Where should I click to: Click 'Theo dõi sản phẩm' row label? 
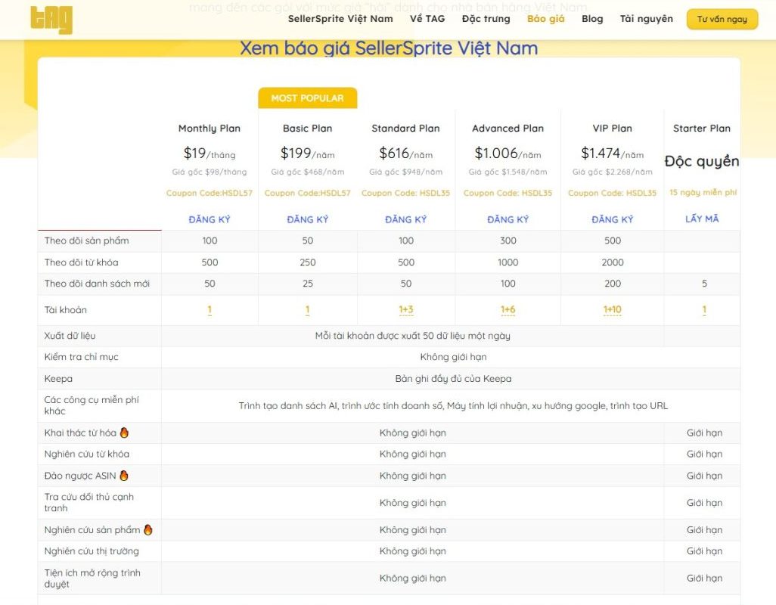87,240
